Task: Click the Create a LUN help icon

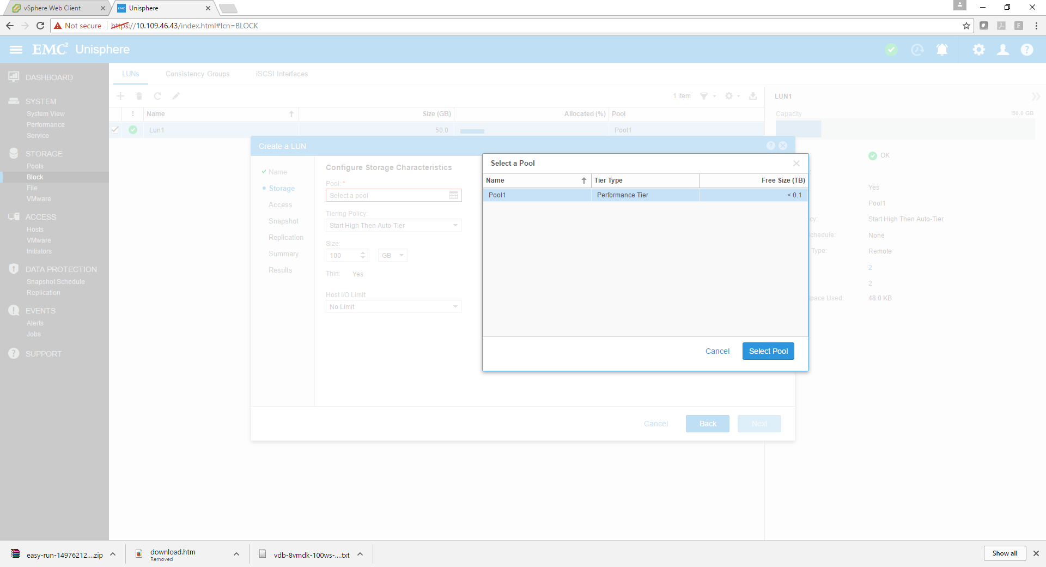Action: (770, 146)
